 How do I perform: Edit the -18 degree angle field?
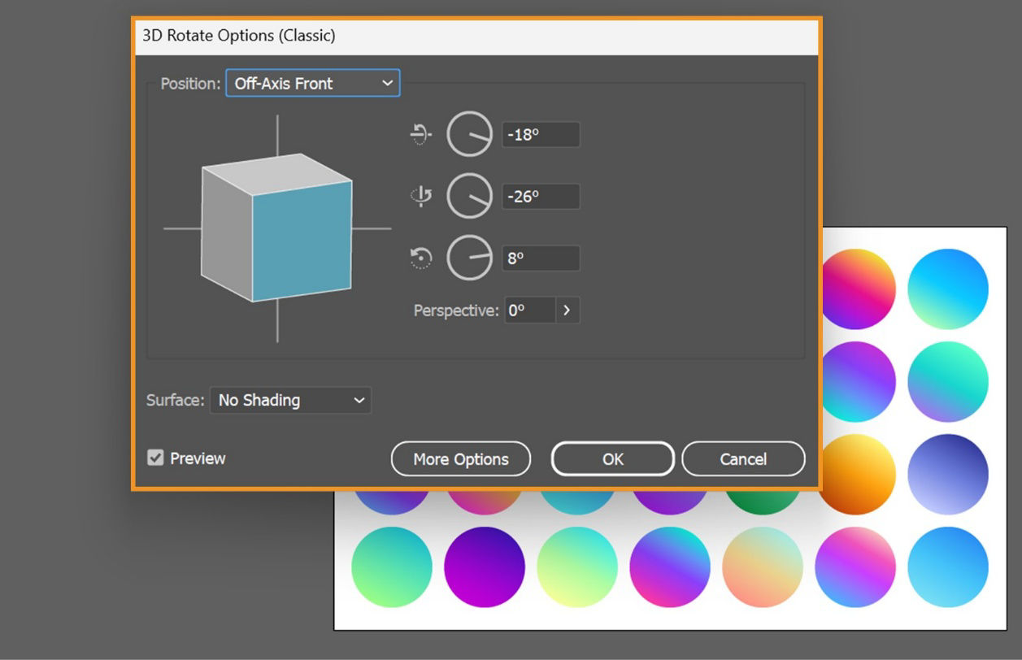(x=540, y=135)
